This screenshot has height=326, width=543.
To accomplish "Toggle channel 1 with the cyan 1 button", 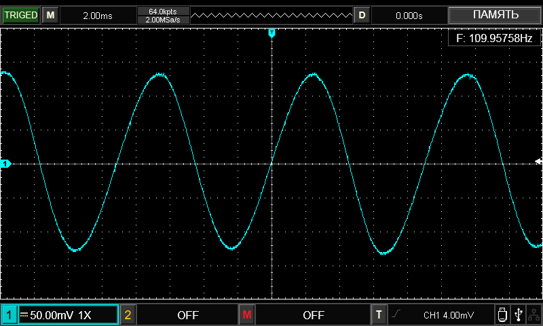I will (x=10, y=315).
